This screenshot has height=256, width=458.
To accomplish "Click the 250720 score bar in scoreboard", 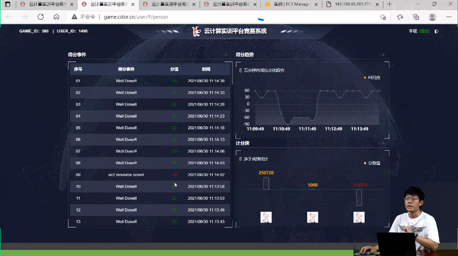I will 266,183.
